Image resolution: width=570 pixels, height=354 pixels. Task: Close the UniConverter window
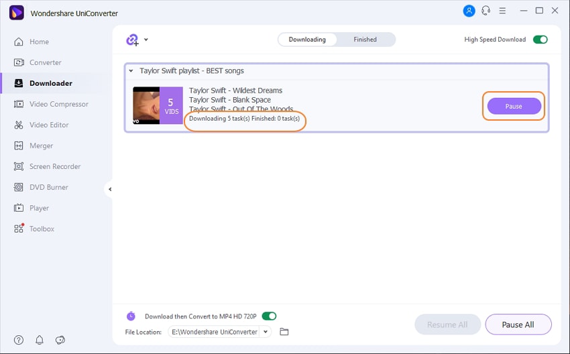555,11
